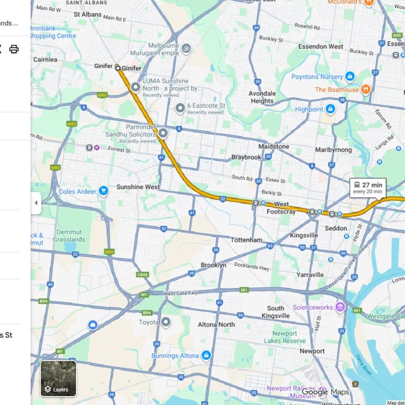Open the 27 min transit route label
405x405 pixels.
(368, 188)
